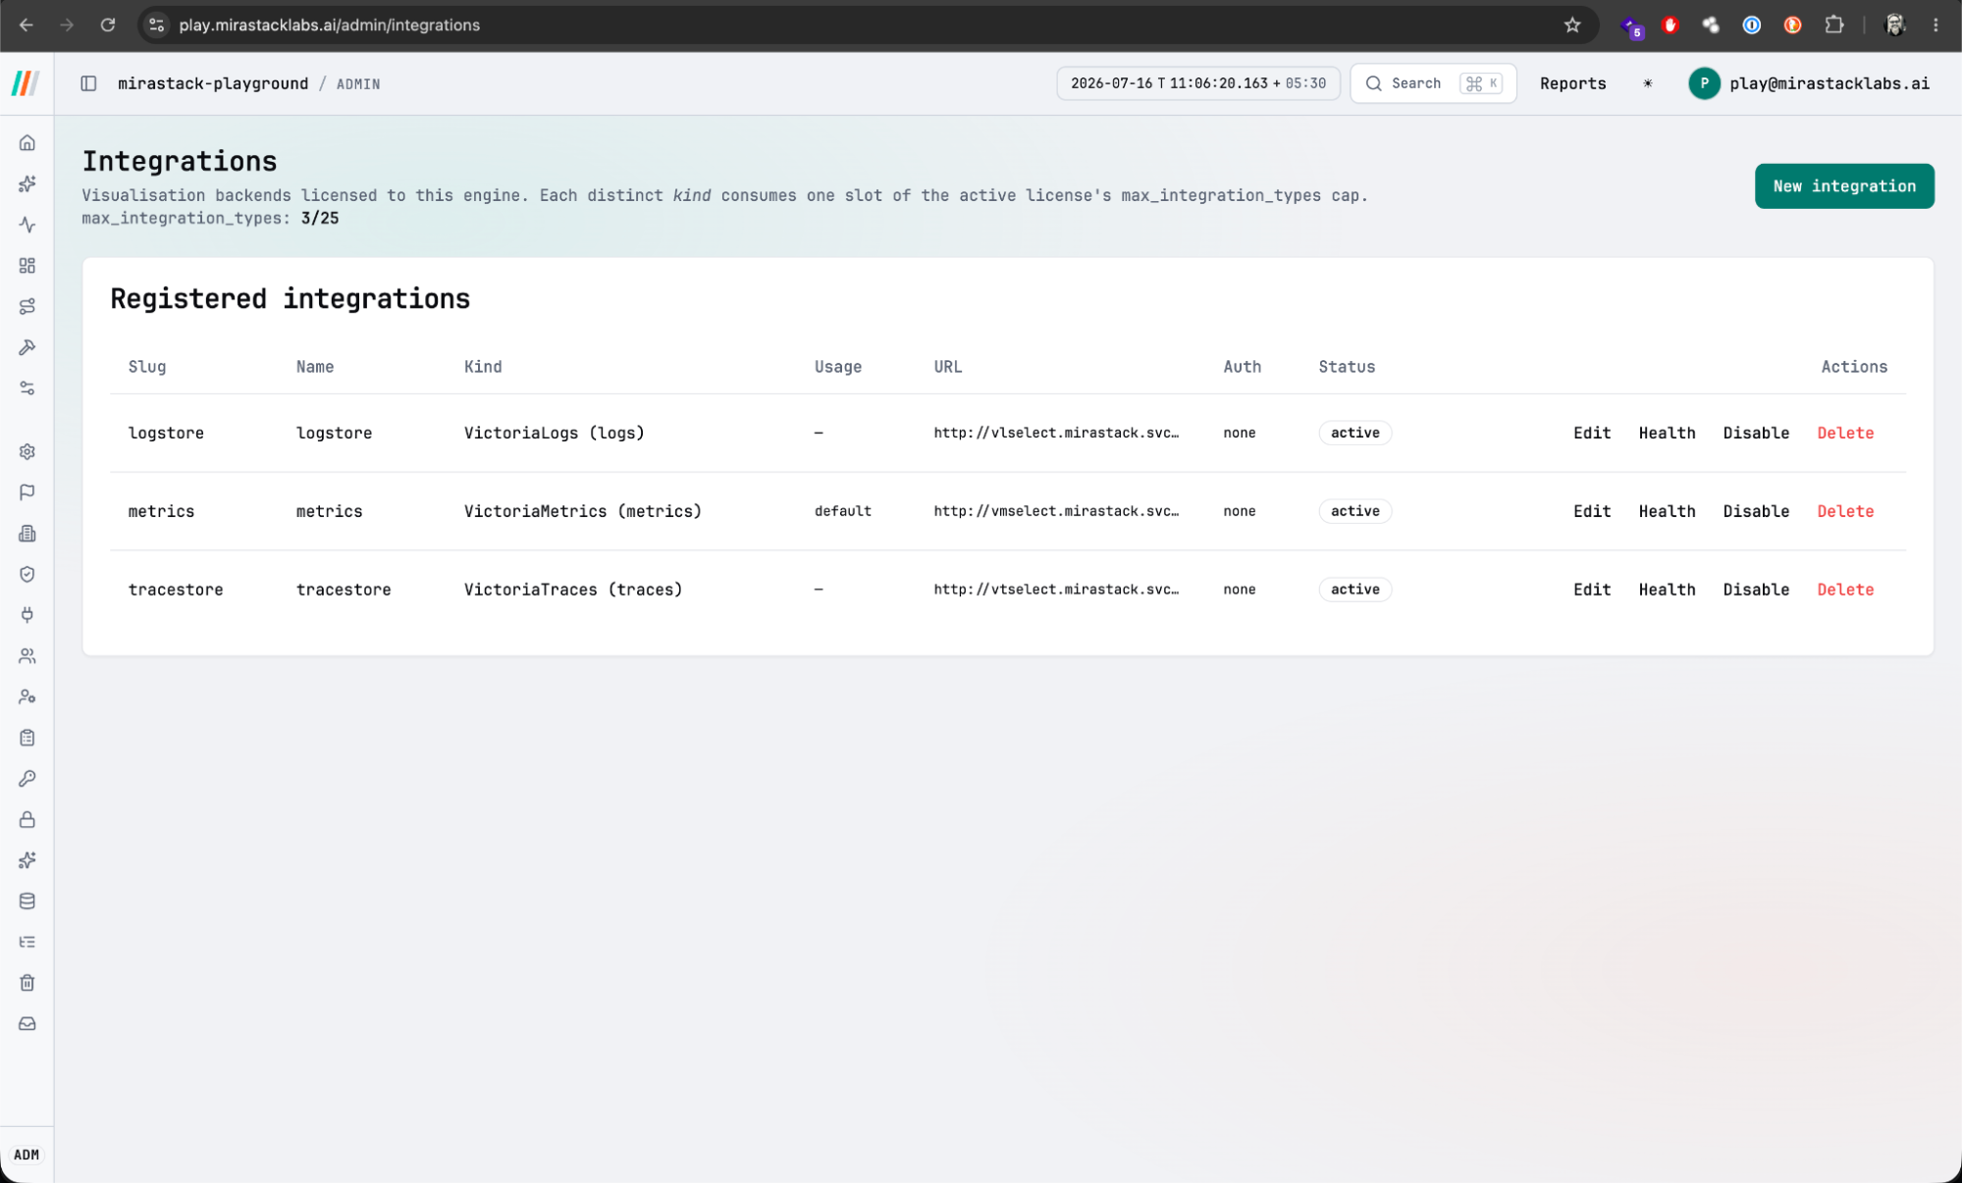Click the active badge in metrics row
Screen dimensions: 1962x1184
[1354, 511]
